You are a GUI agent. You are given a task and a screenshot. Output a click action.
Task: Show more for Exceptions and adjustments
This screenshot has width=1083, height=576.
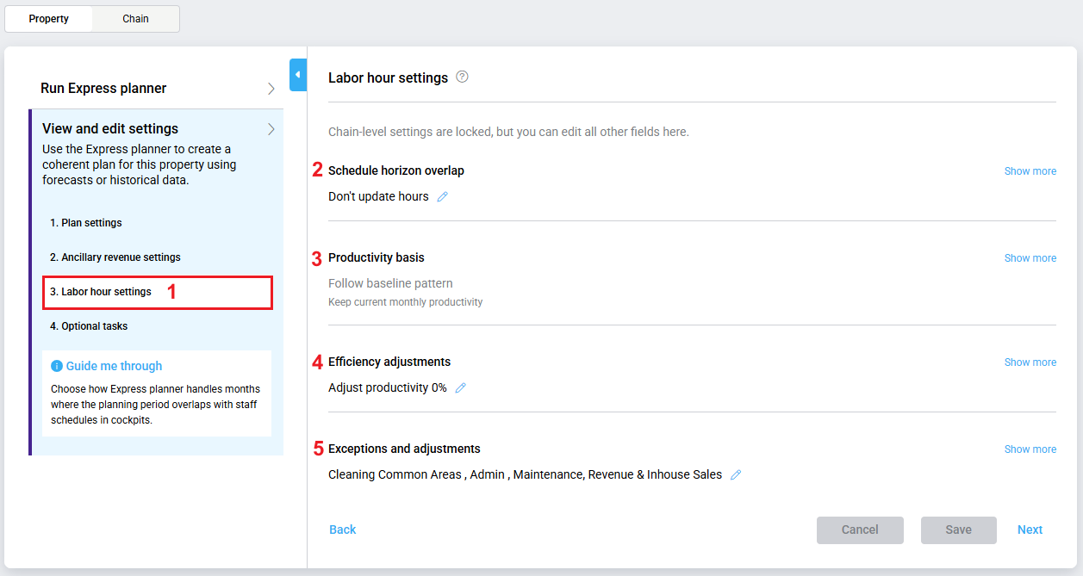[1030, 449]
